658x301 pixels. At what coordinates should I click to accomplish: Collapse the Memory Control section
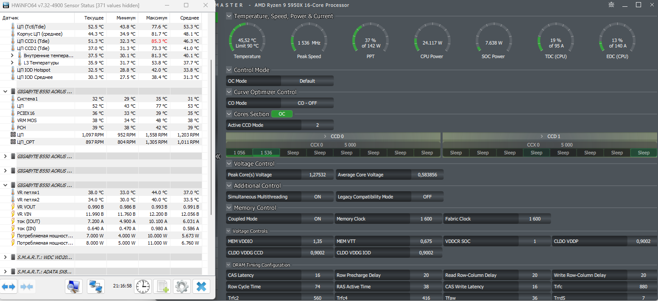[x=229, y=208]
